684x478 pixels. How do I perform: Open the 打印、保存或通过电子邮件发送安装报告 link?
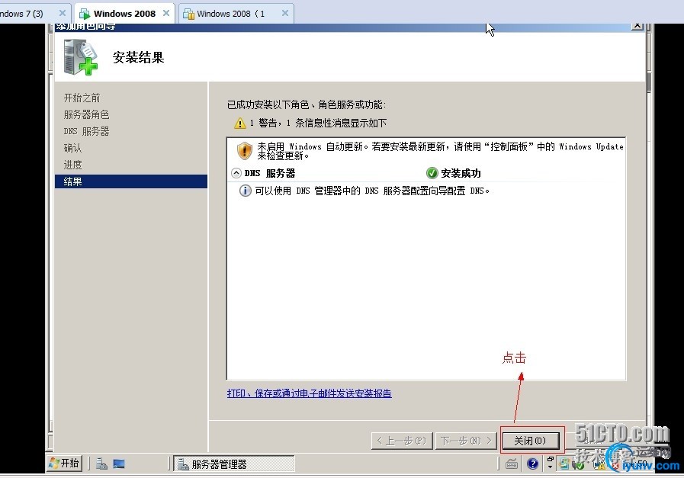(309, 393)
